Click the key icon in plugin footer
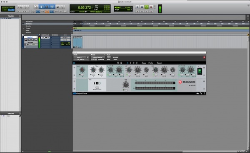This screenshot has height=153, width=250. [x=197, y=93]
